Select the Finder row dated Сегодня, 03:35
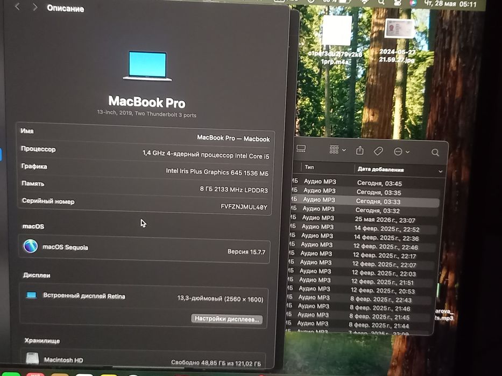The height and width of the screenshot is (376, 502). 365,191
